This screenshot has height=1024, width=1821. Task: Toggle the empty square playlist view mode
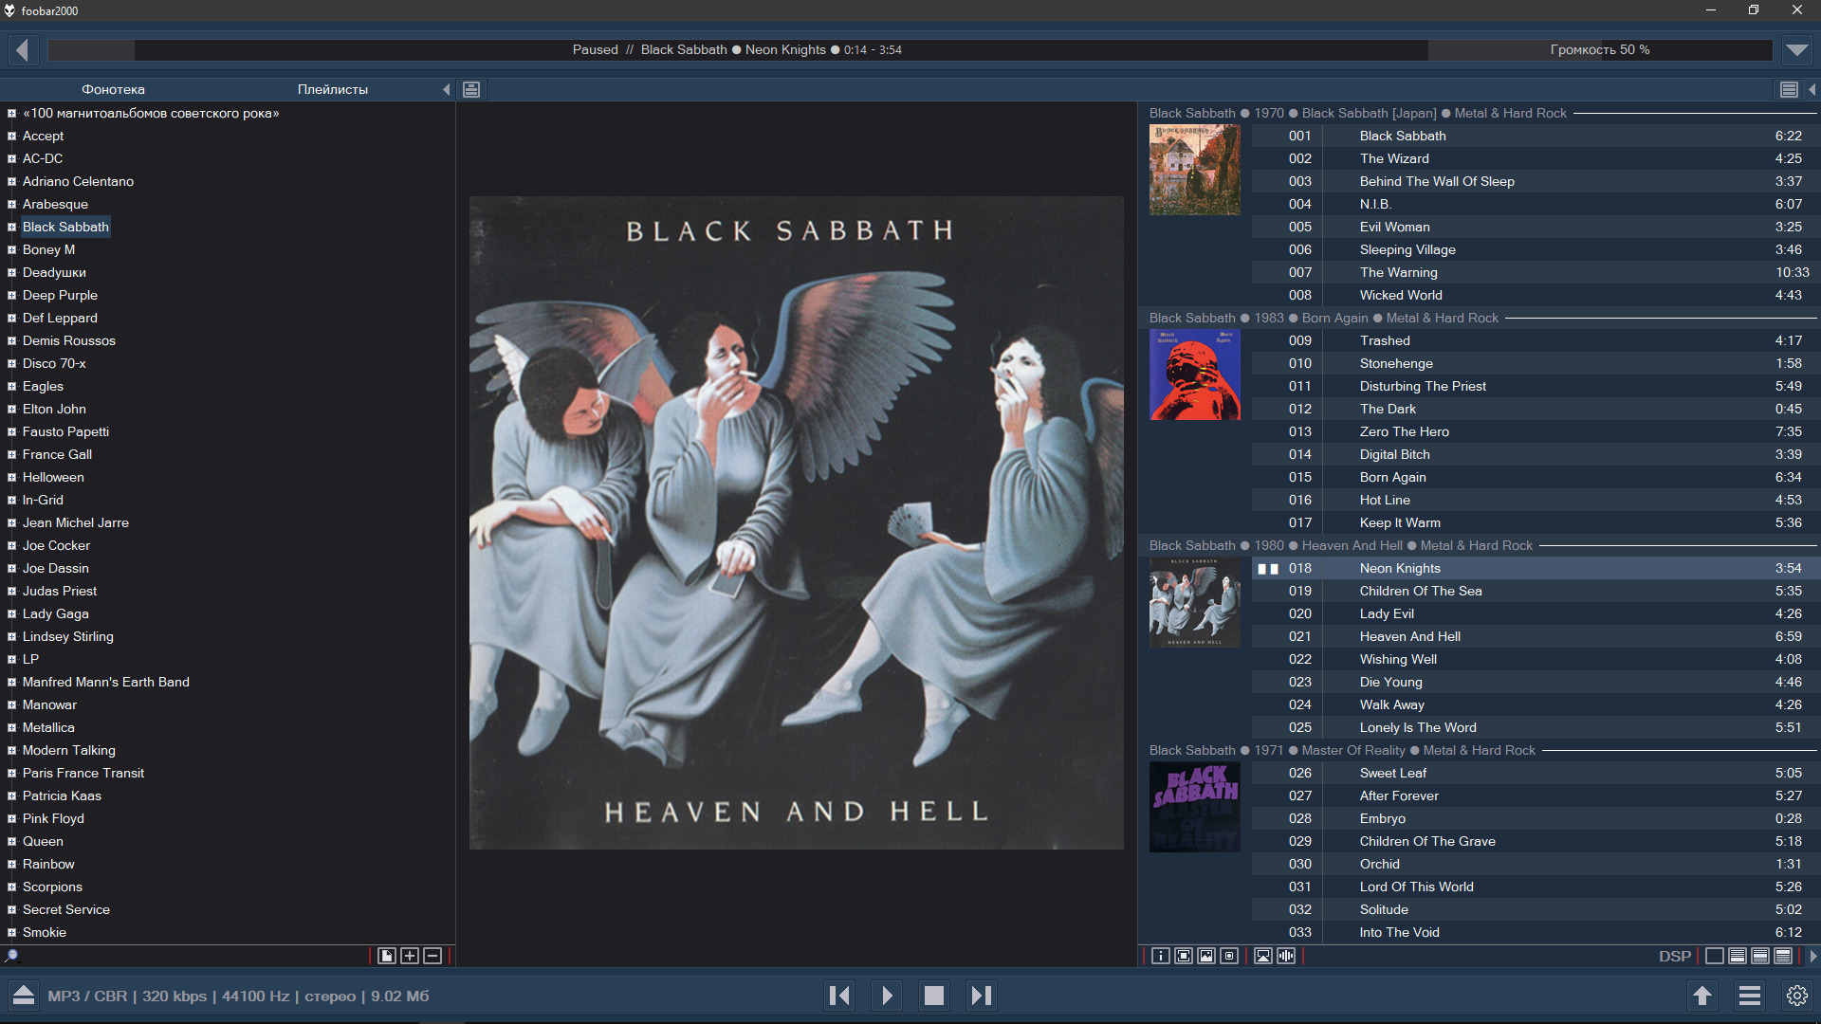click(x=1714, y=956)
